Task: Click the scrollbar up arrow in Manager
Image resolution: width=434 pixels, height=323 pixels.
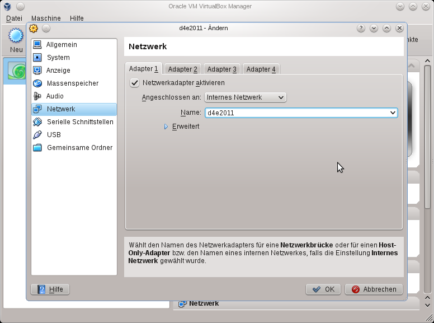Action: coord(427,61)
